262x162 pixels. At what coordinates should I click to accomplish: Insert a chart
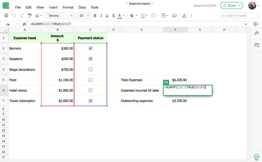coord(184,15)
